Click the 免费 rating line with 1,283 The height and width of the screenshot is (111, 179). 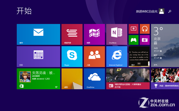pyautogui.click(x=41, y=79)
